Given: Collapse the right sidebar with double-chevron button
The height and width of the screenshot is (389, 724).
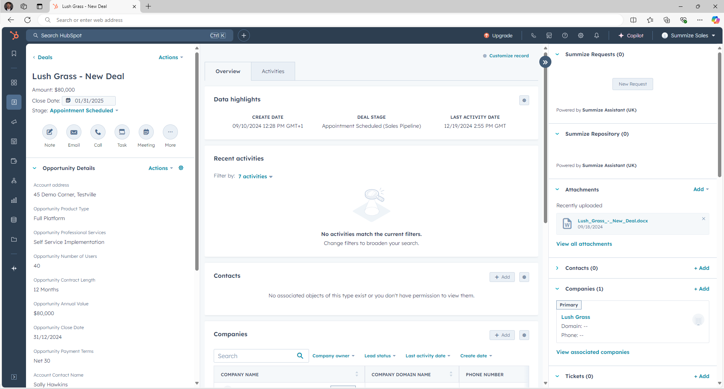Looking at the screenshot, I should coord(545,62).
